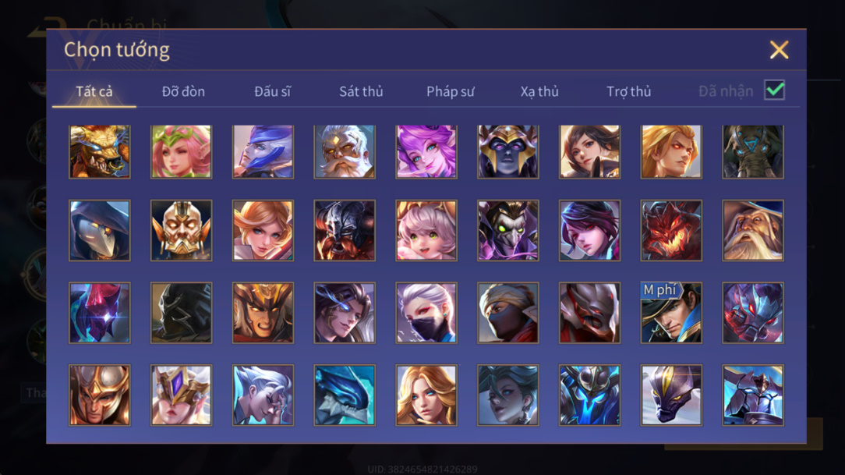Select the red demon face hero

coord(671,231)
